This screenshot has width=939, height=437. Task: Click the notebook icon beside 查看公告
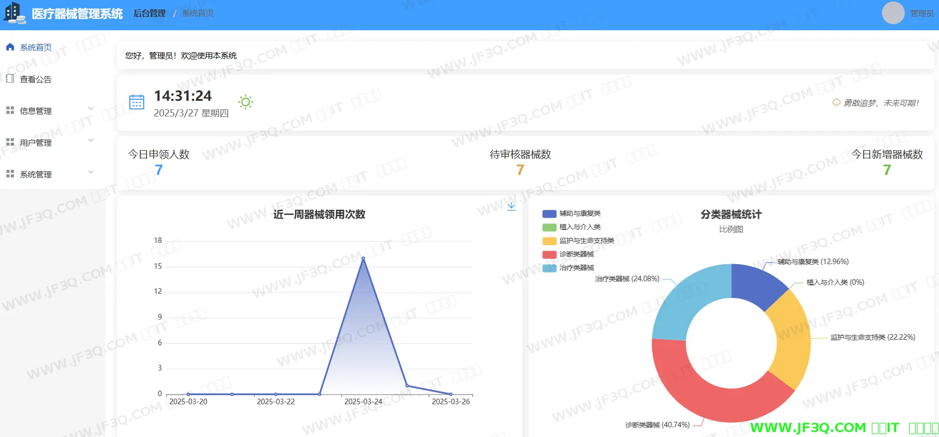click(10, 79)
